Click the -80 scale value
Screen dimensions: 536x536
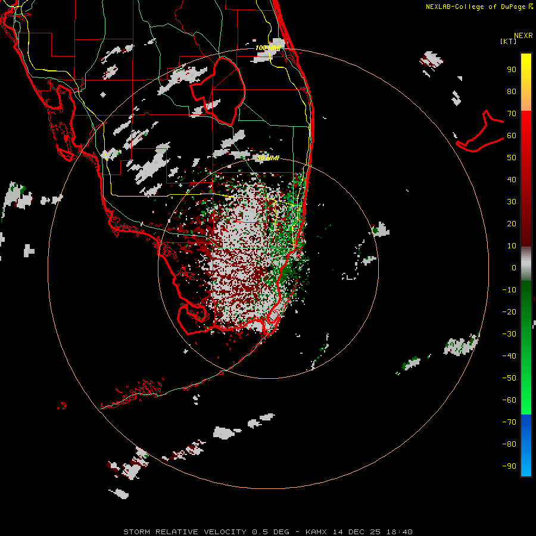(509, 444)
